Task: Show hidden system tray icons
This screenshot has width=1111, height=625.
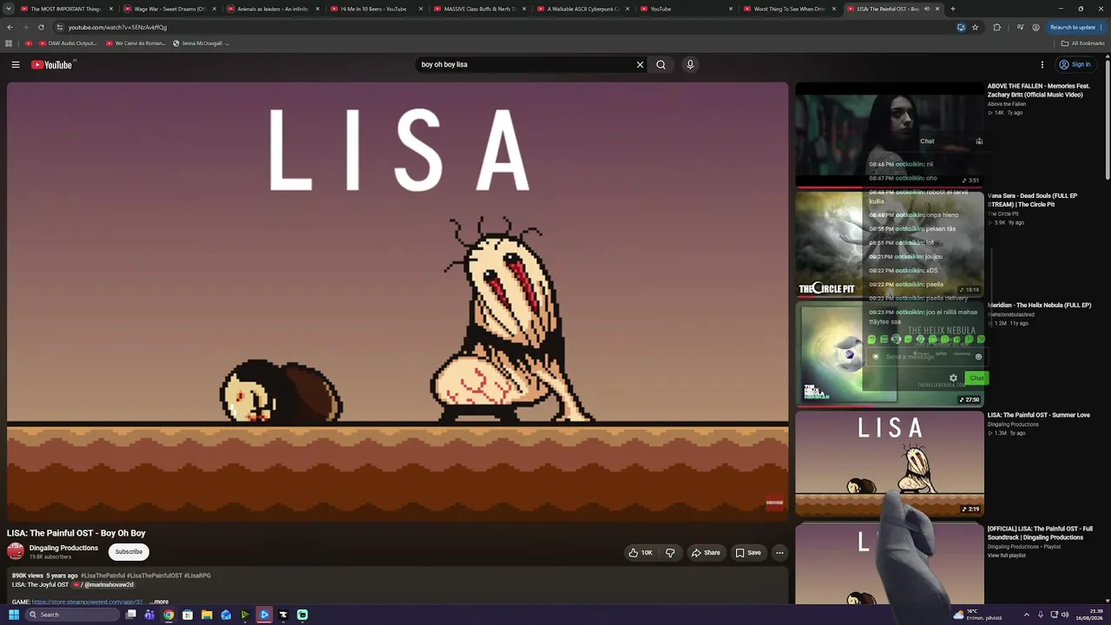Action: pyautogui.click(x=1026, y=615)
